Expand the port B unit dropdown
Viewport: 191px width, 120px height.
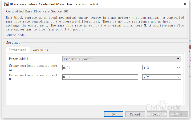tap(161, 77)
